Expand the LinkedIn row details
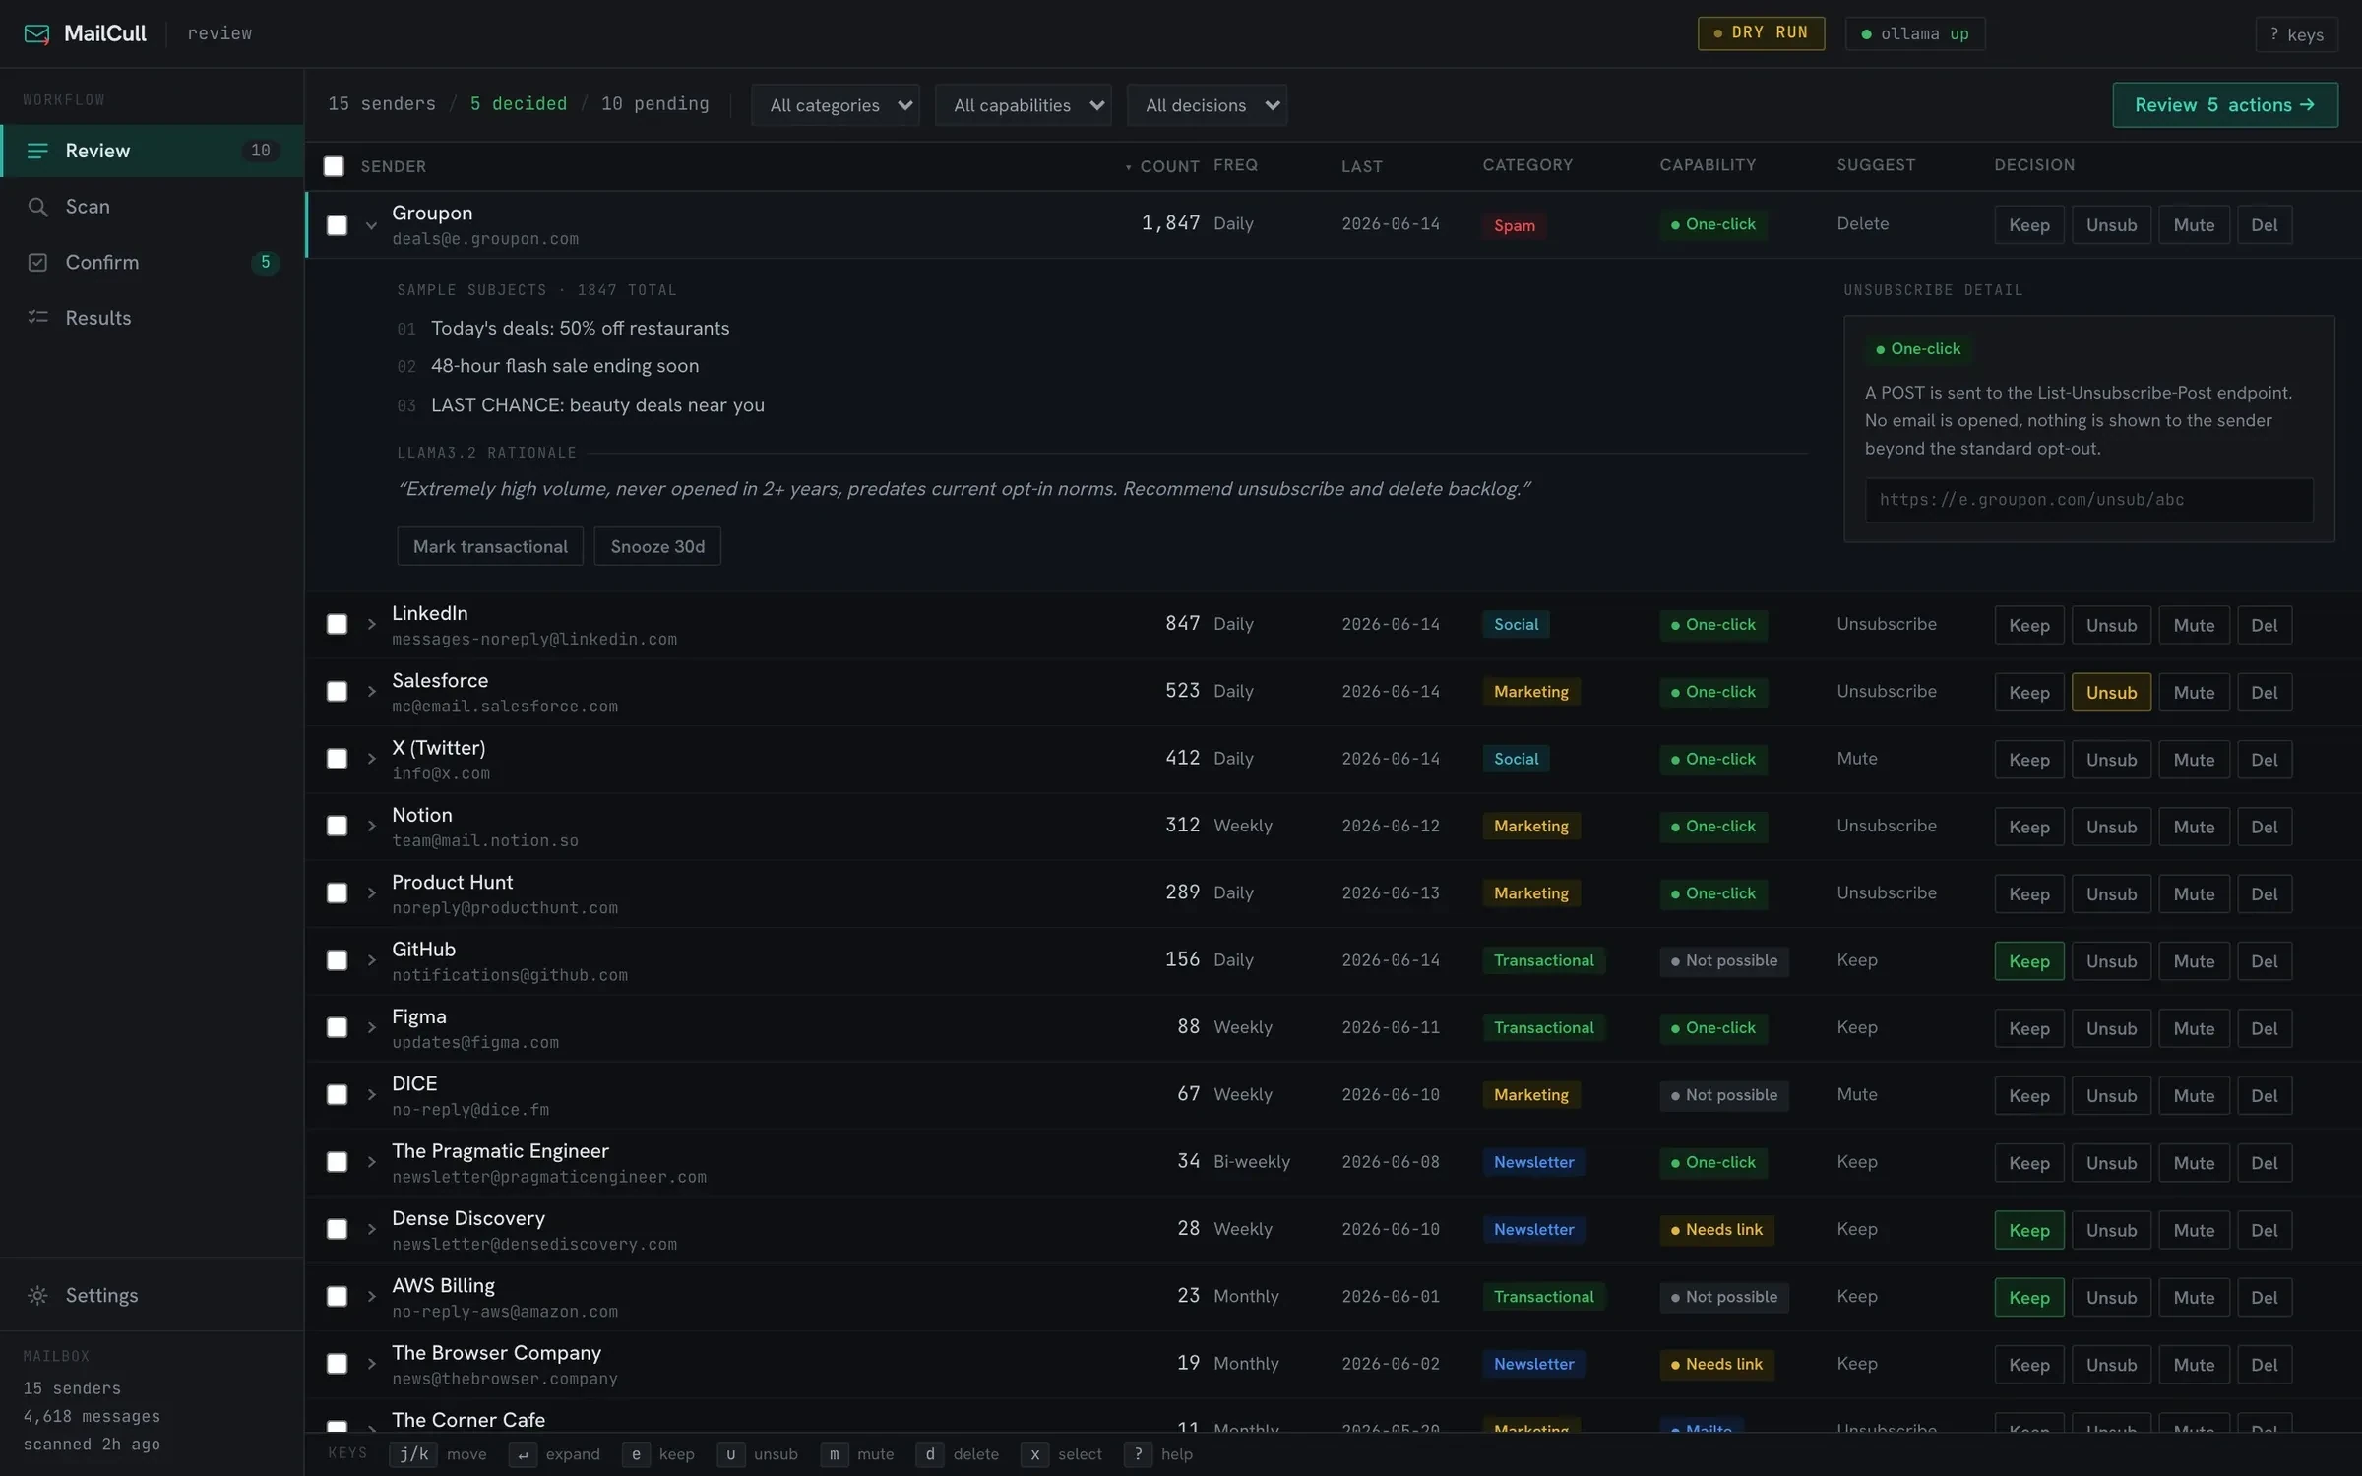Screen dimensions: 2362x1476 coord(371,624)
